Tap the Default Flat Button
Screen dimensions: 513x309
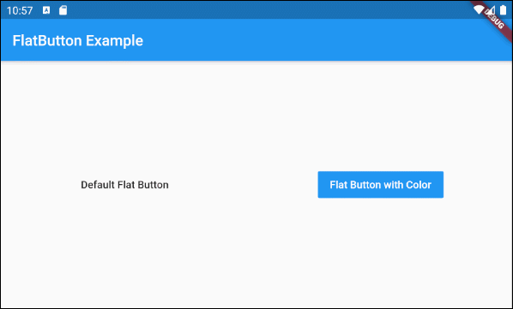[124, 185]
